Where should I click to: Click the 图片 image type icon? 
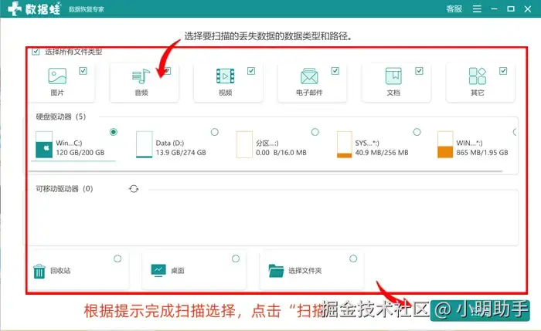pyautogui.click(x=57, y=76)
